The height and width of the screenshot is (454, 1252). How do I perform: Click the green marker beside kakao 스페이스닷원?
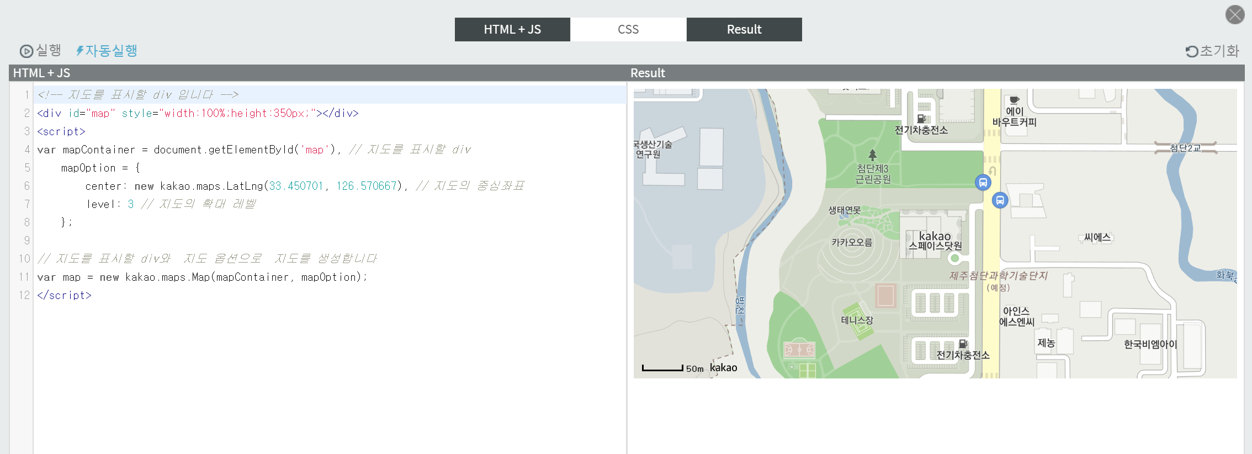click(954, 258)
